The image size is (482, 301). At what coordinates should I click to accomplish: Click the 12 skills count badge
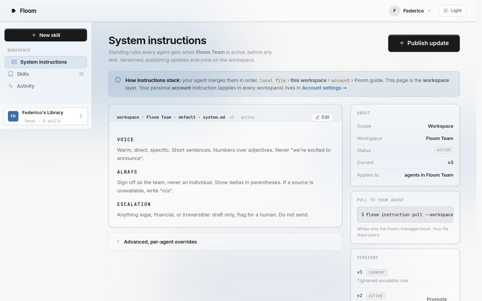click(x=81, y=74)
